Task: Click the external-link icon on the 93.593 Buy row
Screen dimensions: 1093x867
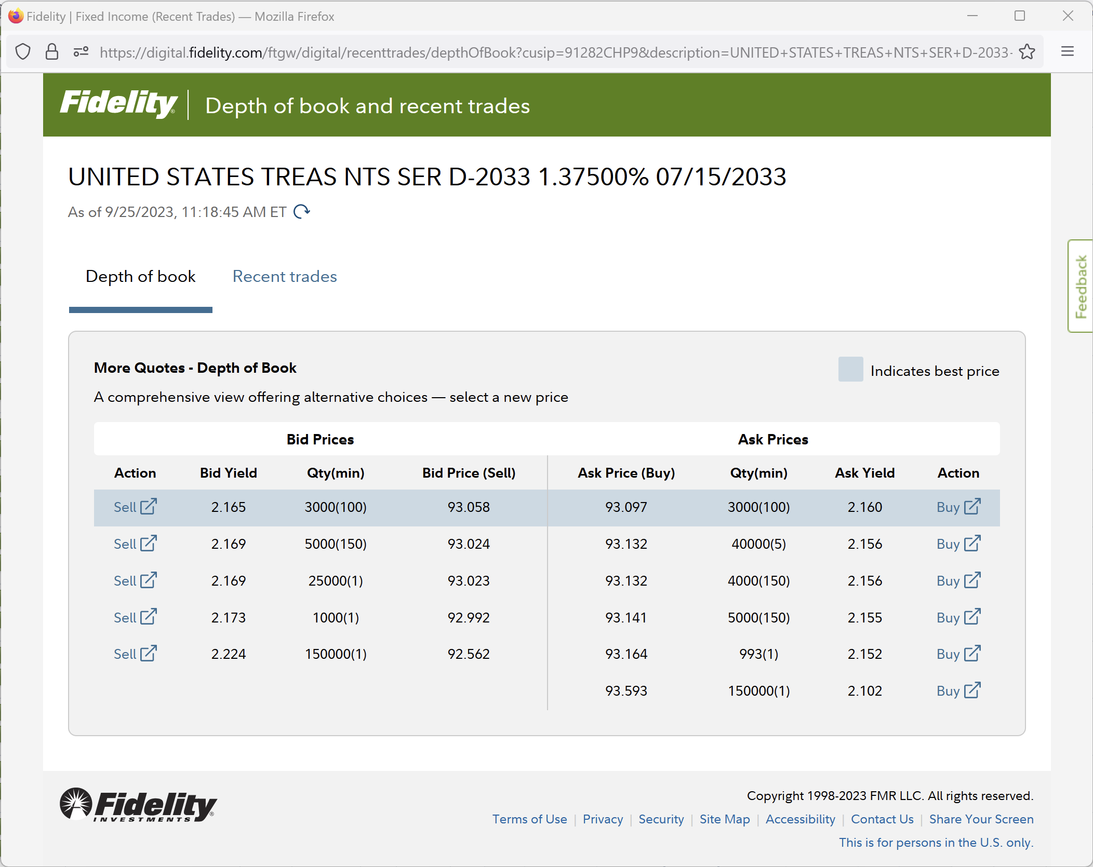Action: tap(972, 690)
